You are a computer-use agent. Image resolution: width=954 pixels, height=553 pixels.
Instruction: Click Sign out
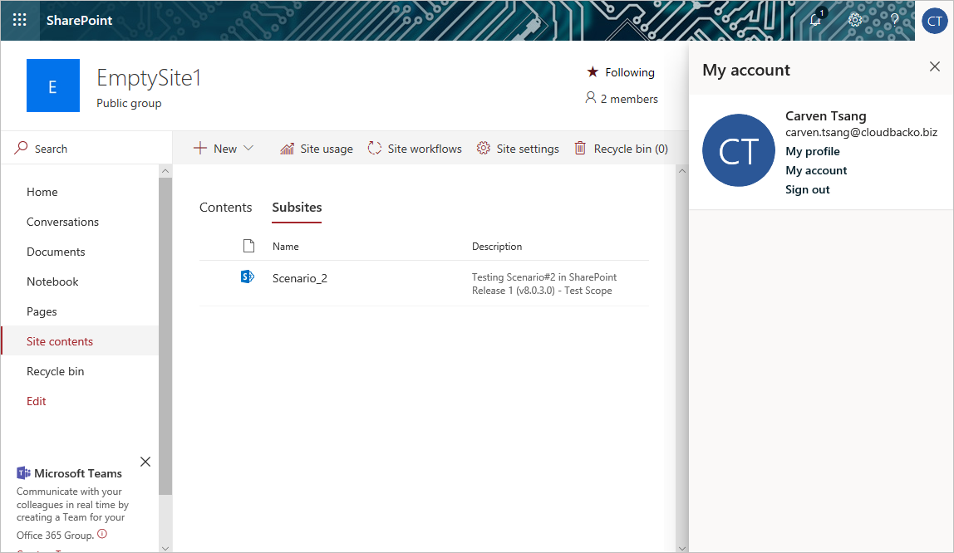point(808,189)
